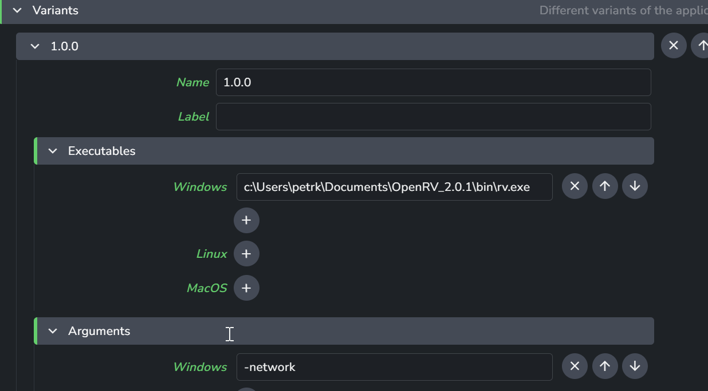
Task: Collapse the Executables group
Action: click(x=53, y=151)
